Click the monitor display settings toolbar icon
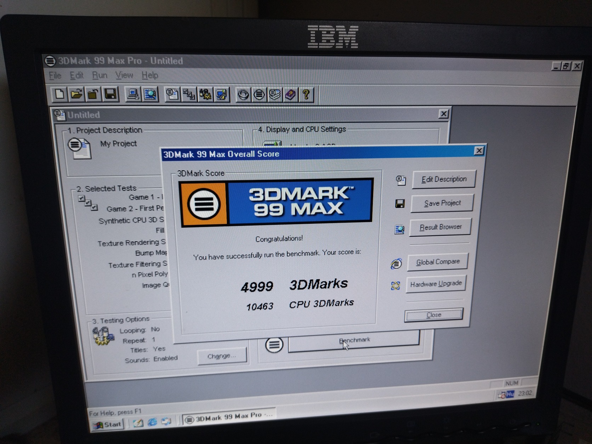The image size is (592, 444). pos(222,94)
